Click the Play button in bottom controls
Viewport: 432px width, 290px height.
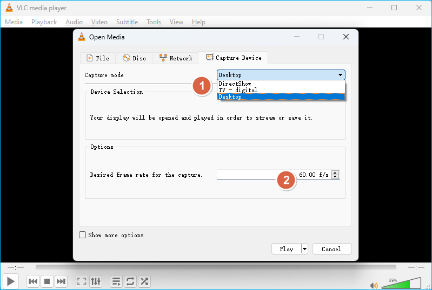(x=10, y=281)
